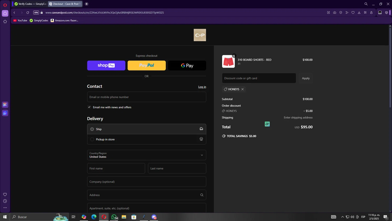Image resolution: width=392 pixels, height=221 pixels.
Task: Open Aria AI icon in sidebar
Action: pos(5,105)
